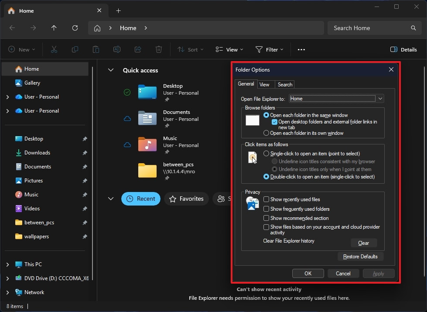Click the Delete toolbar icon

(158, 49)
